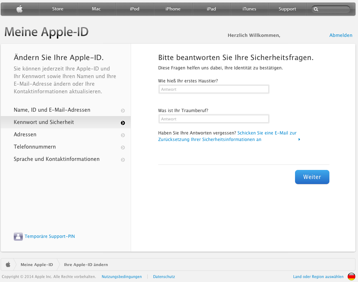The width and height of the screenshot is (358, 282).
Task: Click the Meine Apple-ID heading
Action: pyautogui.click(x=46, y=32)
